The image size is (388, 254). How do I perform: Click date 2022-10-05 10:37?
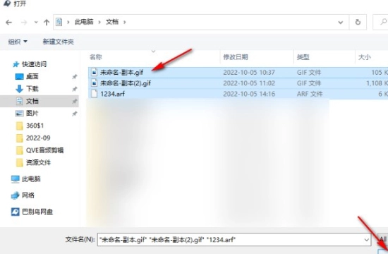249,72
